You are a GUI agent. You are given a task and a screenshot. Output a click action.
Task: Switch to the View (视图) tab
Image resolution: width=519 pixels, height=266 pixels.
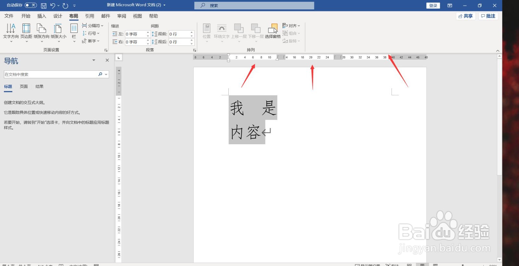138,16
